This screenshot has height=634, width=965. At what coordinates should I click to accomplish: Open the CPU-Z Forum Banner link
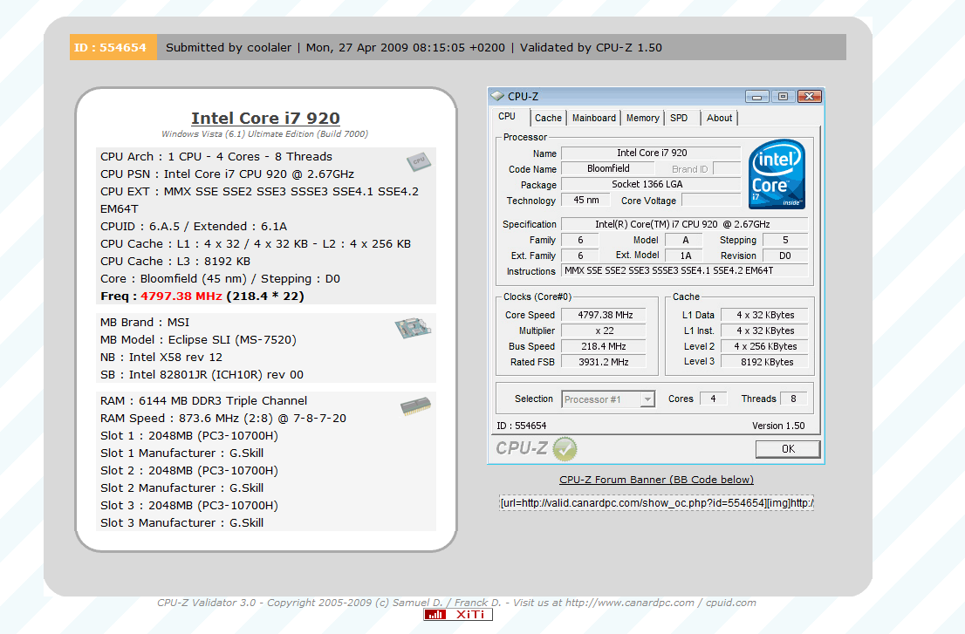tap(656, 480)
